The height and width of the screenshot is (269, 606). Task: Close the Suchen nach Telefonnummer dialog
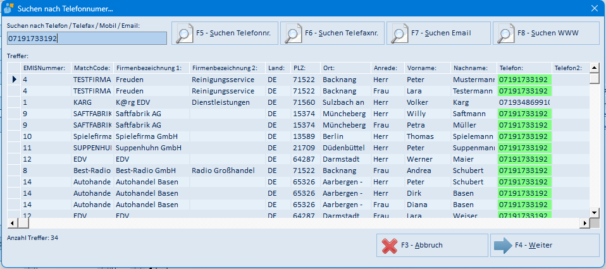pyautogui.click(x=595, y=8)
